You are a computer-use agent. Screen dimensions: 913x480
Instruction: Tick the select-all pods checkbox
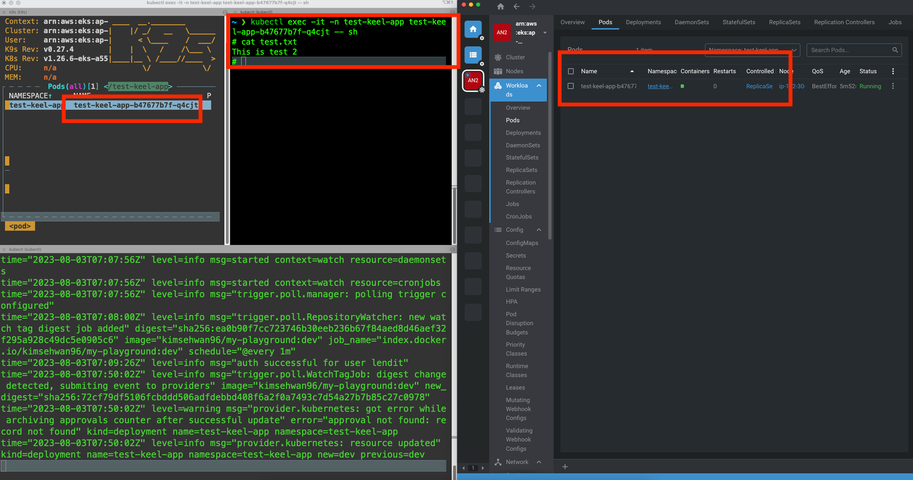tap(571, 71)
